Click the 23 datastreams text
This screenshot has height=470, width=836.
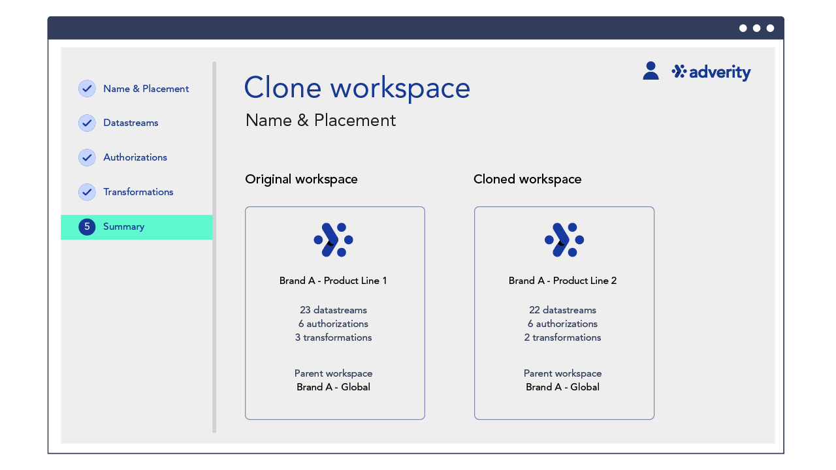click(334, 310)
